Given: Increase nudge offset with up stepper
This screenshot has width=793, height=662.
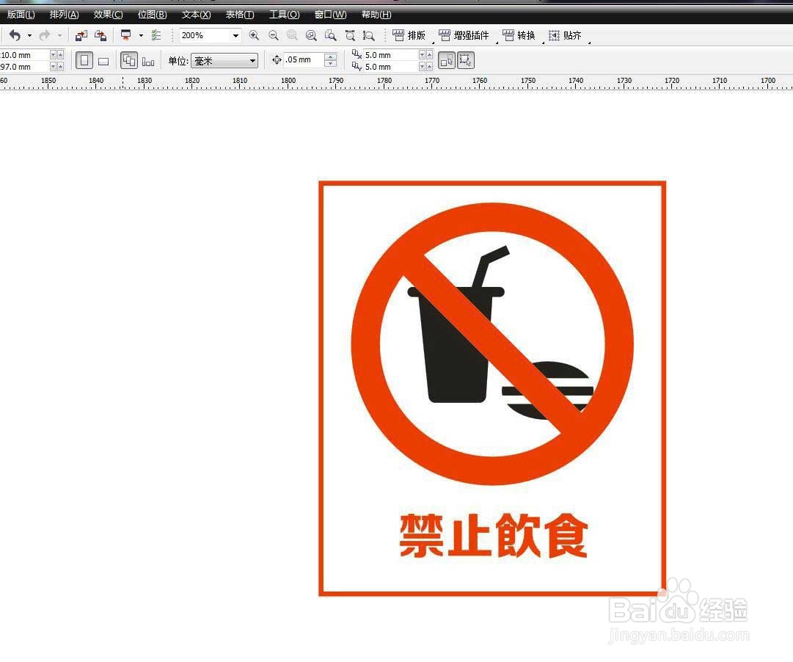Looking at the screenshot, I should (x=330, y=57).
